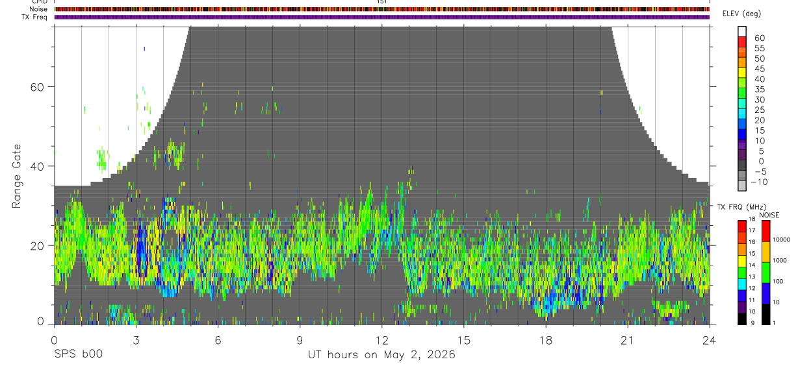The image size is (798, 368).
Task: Click the -10 label on ELEV colorbar
Action: tap(758, 182)
